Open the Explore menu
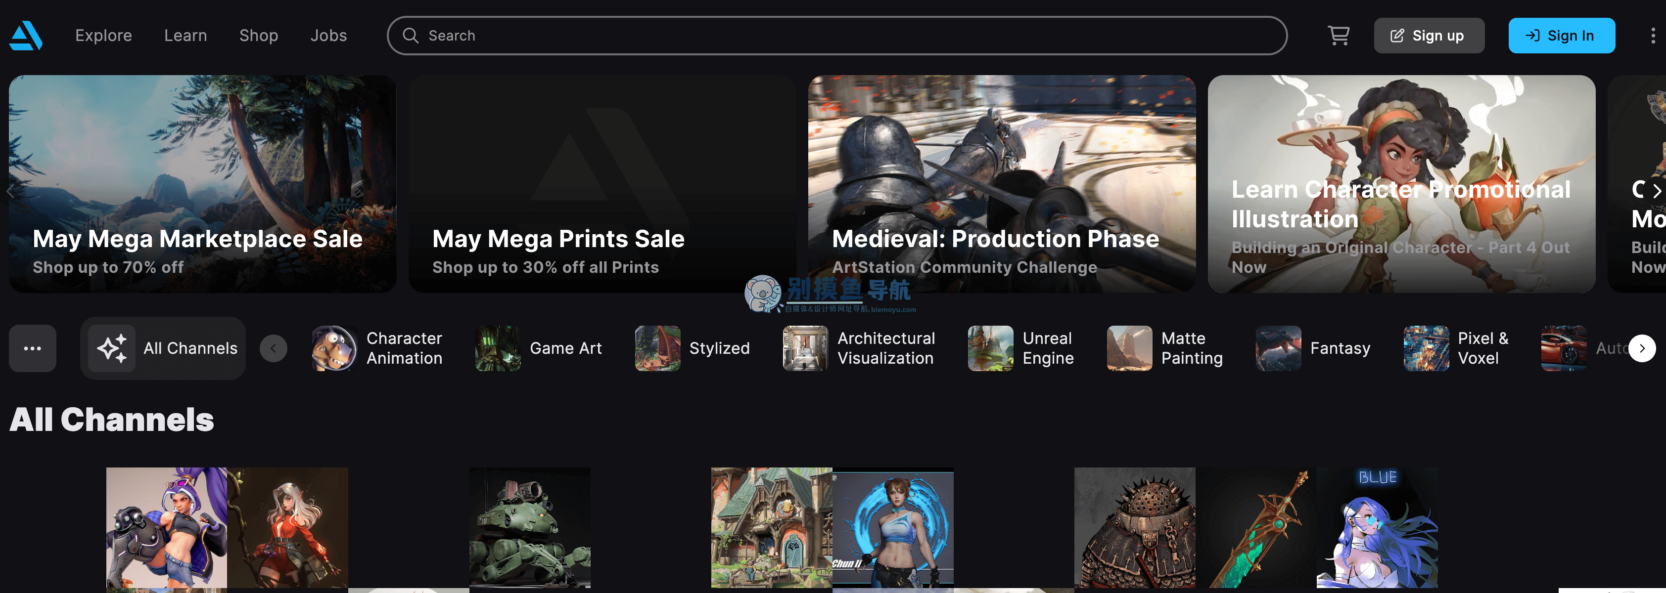1666x593 pixels. (103, 36)
